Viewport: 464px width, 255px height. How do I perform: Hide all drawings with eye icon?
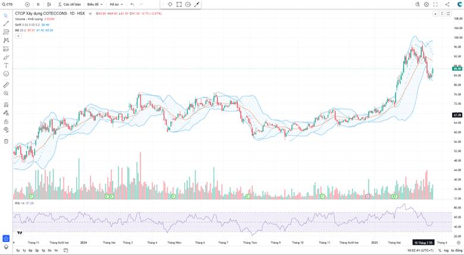(6, 130)
